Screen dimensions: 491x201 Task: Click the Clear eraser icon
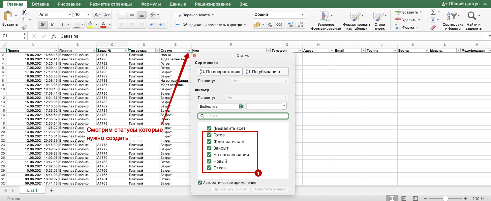point(433,28)
